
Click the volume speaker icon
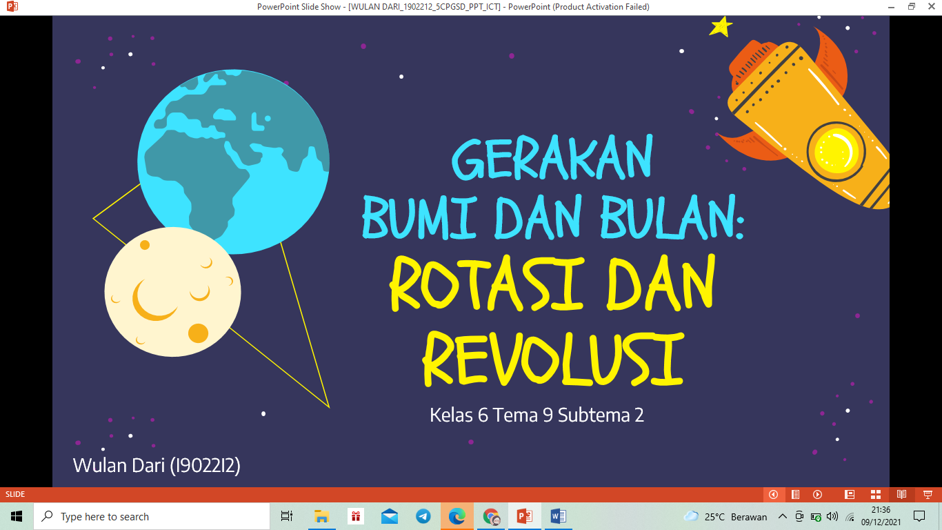(832, 516)
